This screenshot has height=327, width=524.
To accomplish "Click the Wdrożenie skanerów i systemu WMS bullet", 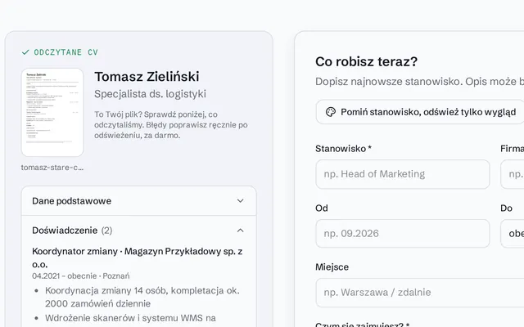I will (x=130, y=318).
